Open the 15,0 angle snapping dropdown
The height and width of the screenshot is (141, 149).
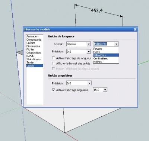pos(100,90)
